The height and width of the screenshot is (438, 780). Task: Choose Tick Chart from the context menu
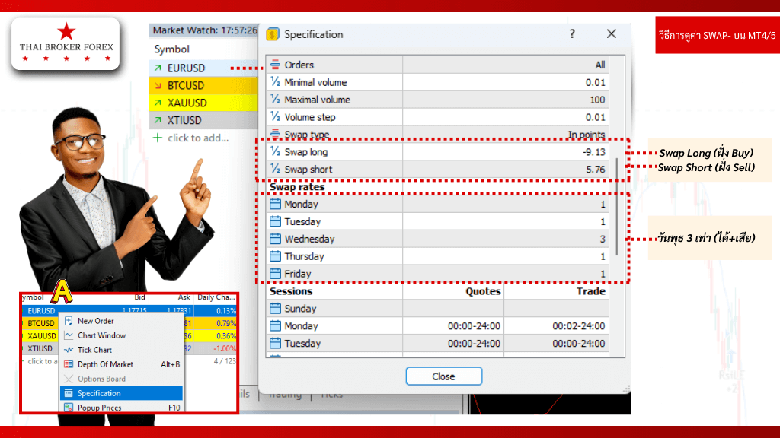(121, 350)
